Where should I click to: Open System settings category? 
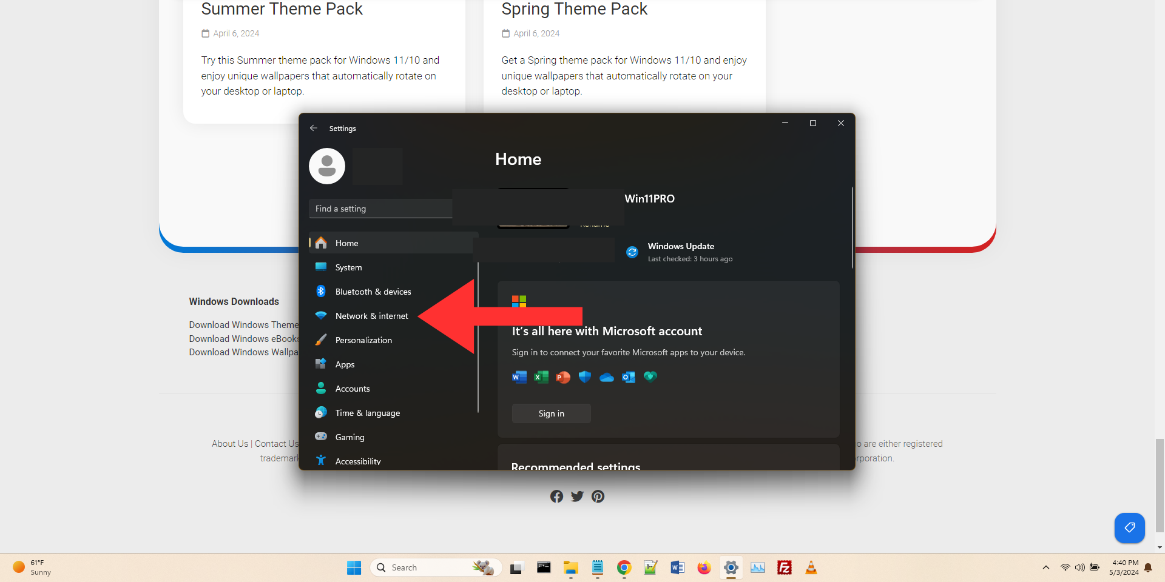[x=393, y=267]
